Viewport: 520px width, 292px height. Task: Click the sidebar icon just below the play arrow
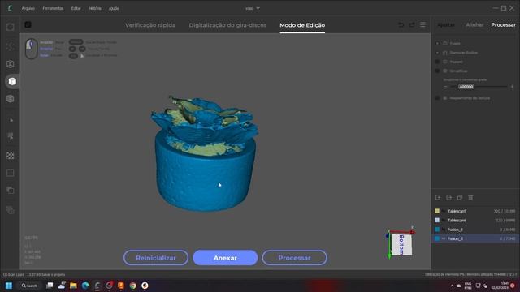pos(11,136)
